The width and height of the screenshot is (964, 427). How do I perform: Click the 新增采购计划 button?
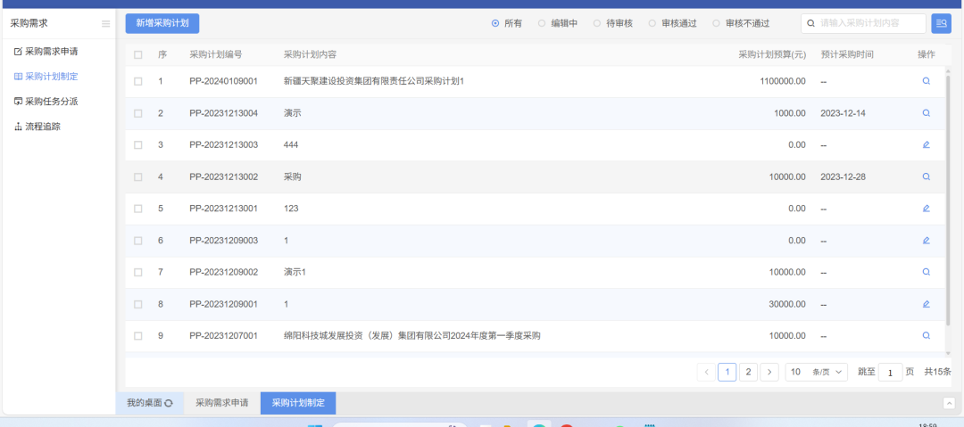click(162, 23)
